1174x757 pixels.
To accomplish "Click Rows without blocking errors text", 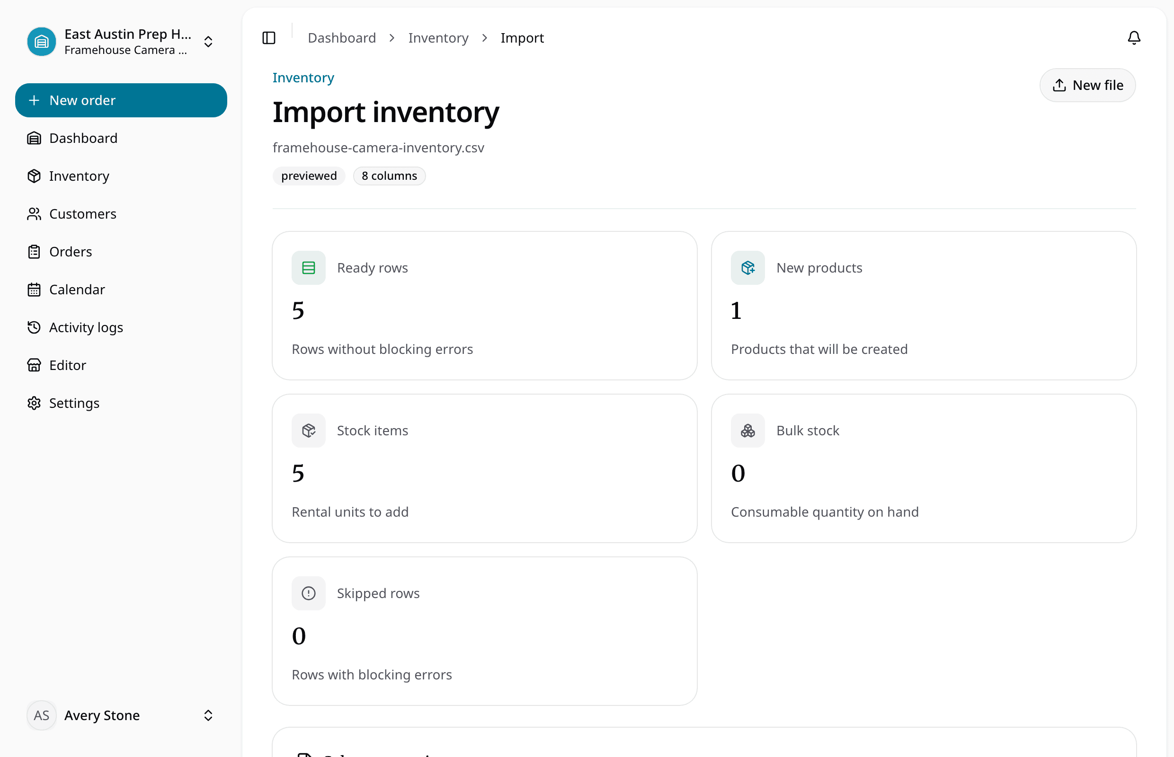I will [x=382, y=349].
